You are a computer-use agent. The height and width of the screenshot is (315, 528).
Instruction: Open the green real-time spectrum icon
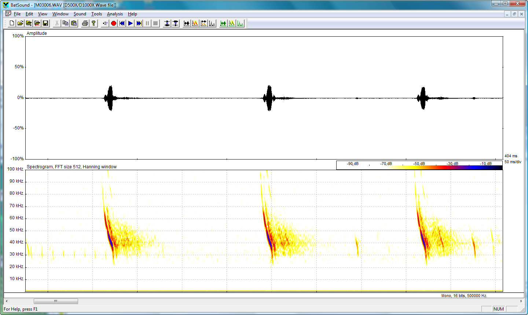click(240, 23)
